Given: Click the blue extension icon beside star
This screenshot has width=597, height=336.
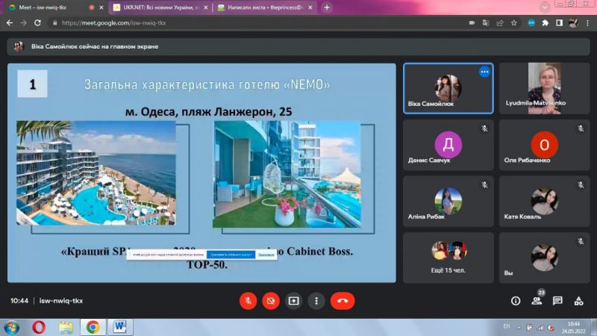Looking at the screenshot, I should [531, 23].
